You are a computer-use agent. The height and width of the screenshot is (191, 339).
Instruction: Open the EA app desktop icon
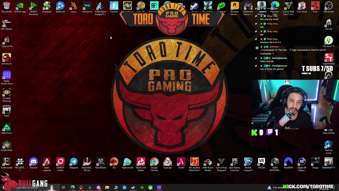tap(114, 163)
